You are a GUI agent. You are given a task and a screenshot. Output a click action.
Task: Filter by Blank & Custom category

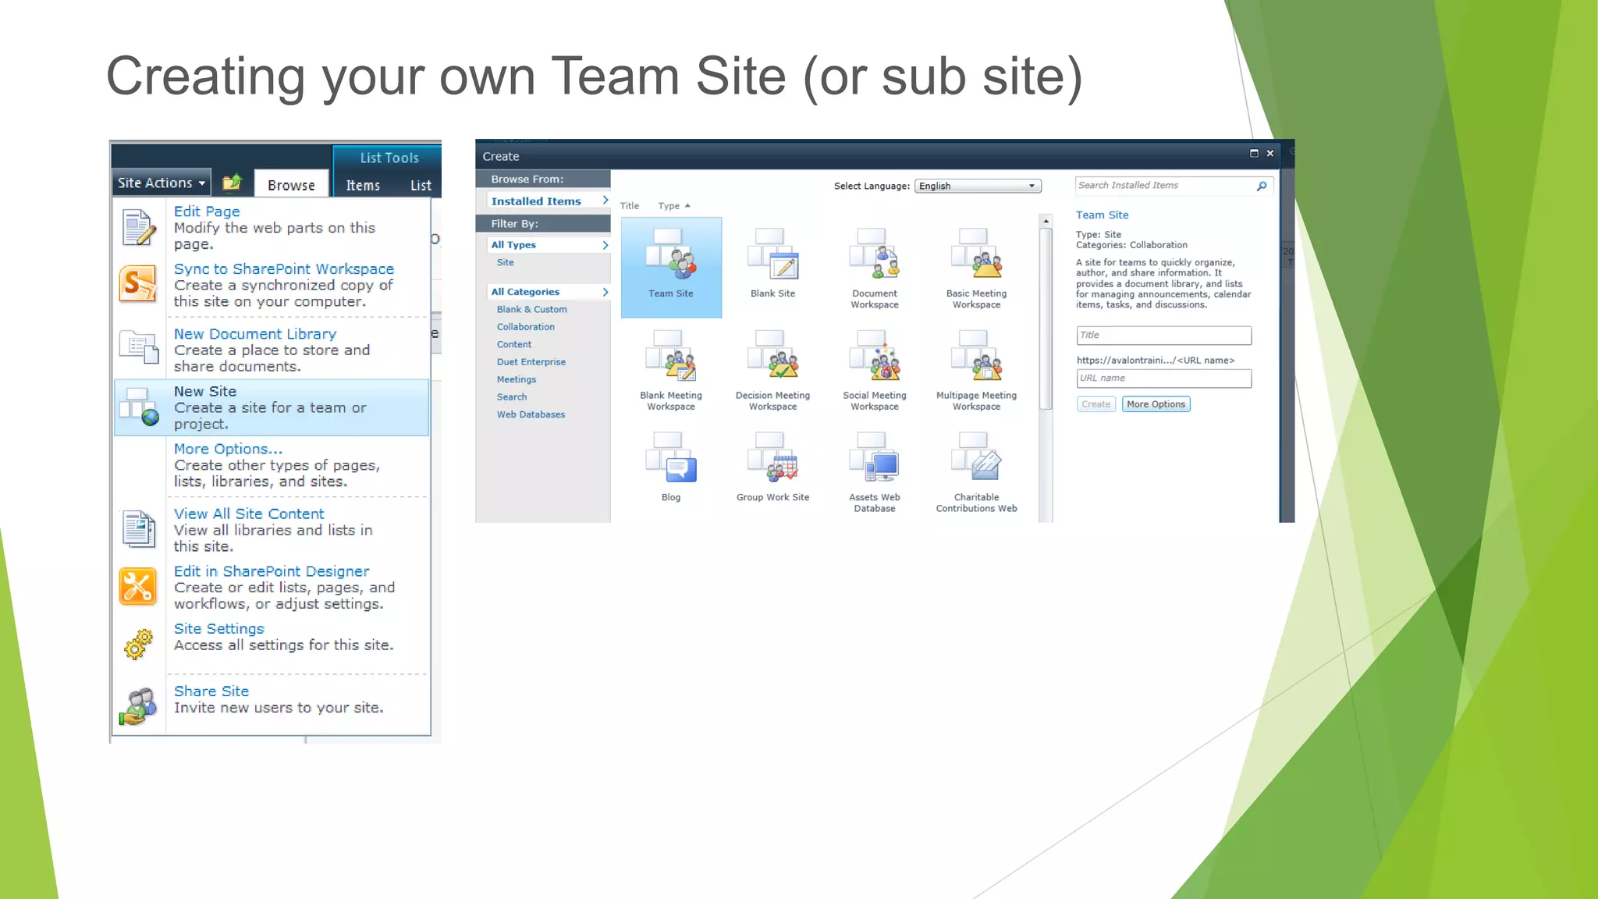click(x=531, y=309)
